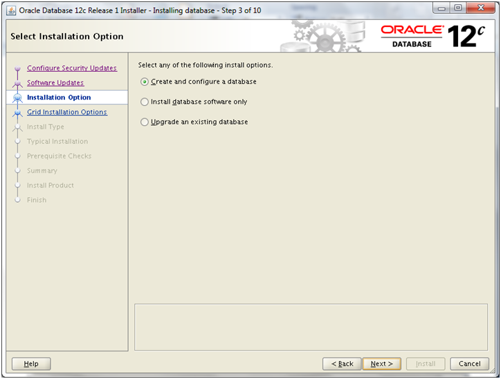Close the installer window
The height and width of the screenshot is (379, 501).
481,8
